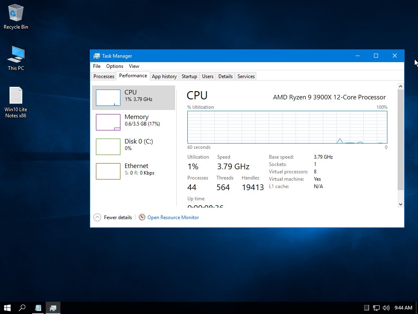418x314 pixels.
Task: Open the View menu
Action: [134, 66]
